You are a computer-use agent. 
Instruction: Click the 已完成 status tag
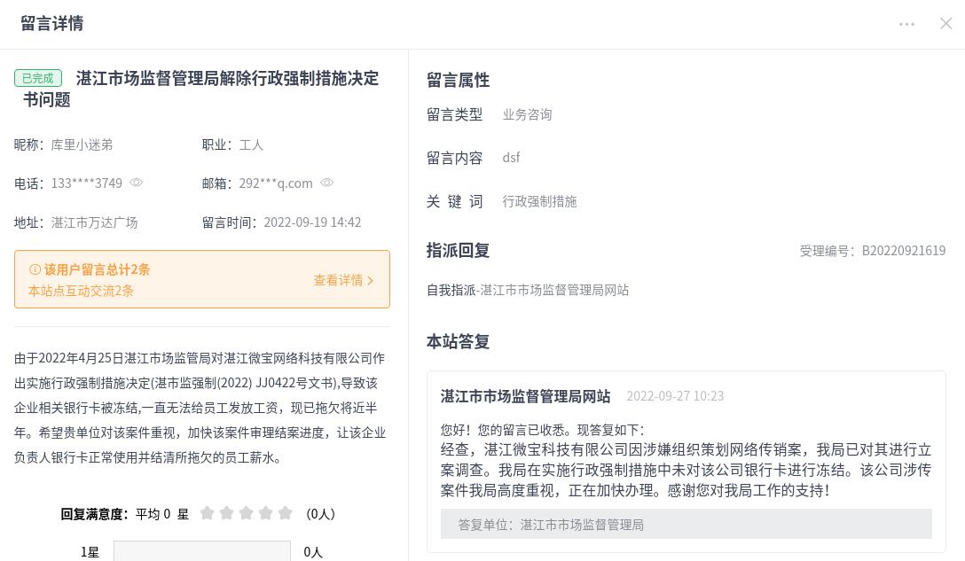coord(38,78)
